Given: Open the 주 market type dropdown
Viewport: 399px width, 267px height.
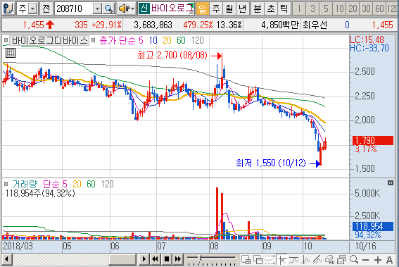Looking at the screenshot, I should click(x=33, y=9).
